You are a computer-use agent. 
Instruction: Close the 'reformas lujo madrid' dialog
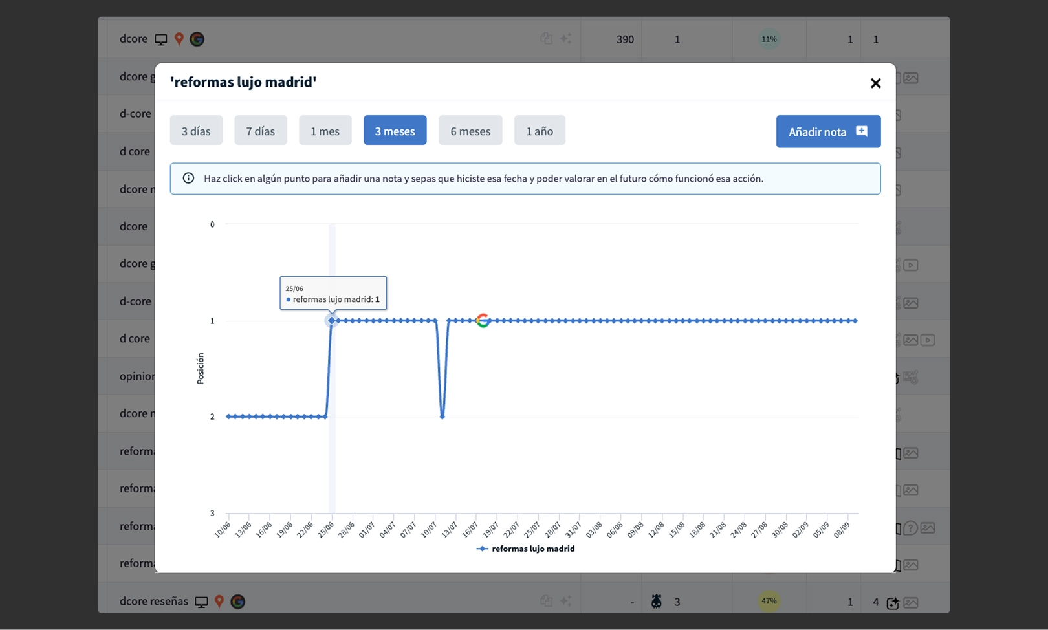click(875, 83)
